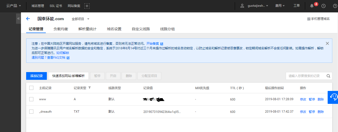The width and height of the screenshot is (338, 132).
Task: Click the search magnifier icon
Action: tap(328, 76)
